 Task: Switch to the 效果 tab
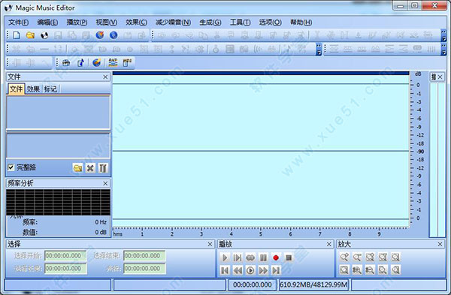pos(33,89)
